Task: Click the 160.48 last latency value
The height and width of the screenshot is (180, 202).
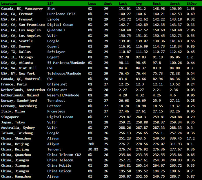Action: coord(125,30)
